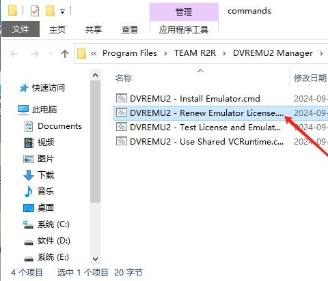The image size is (328, 281).
Task: Go forward with the Forward arrow
Action: pyautogui.click(x=35, y=54)
